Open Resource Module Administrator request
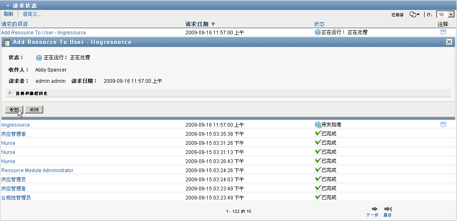Viewport: 457px width, 221px height. 37,171
